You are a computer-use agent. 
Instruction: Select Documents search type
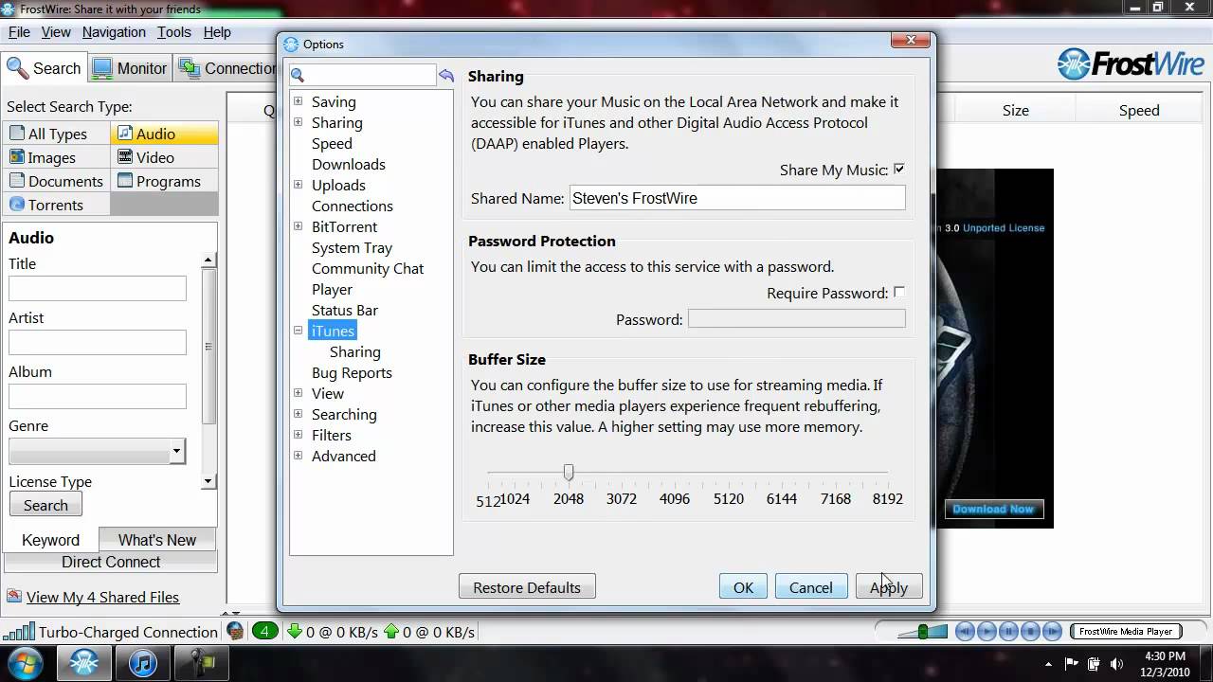(57, 181)
